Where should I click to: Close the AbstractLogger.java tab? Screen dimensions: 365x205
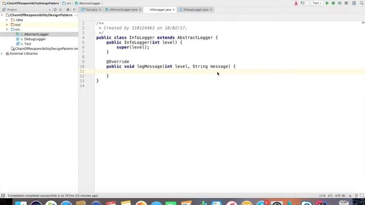pyautogui.click(x=140, y=10)
